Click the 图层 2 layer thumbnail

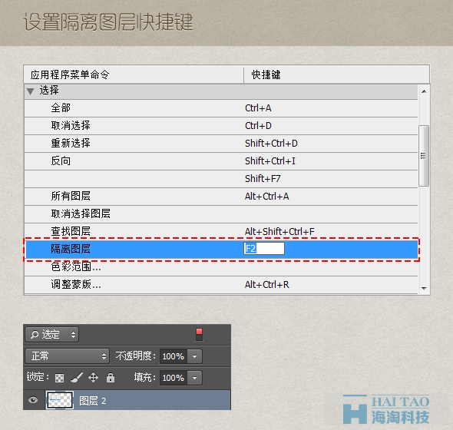click(60, 400)
